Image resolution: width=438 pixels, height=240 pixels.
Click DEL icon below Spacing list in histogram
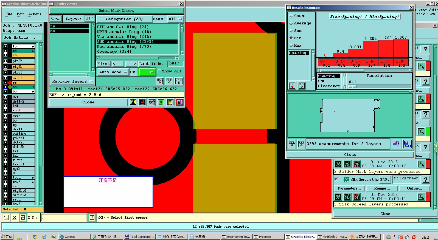(292, 86)
